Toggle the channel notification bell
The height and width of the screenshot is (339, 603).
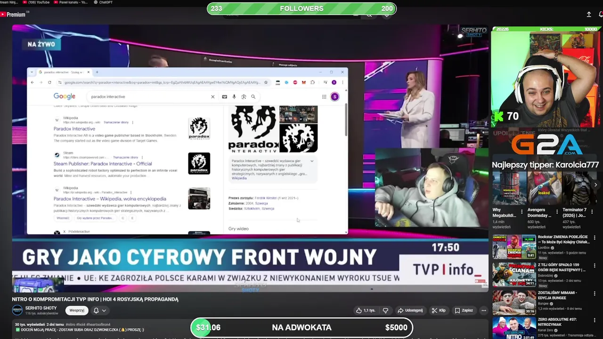[x=96, y=310]
